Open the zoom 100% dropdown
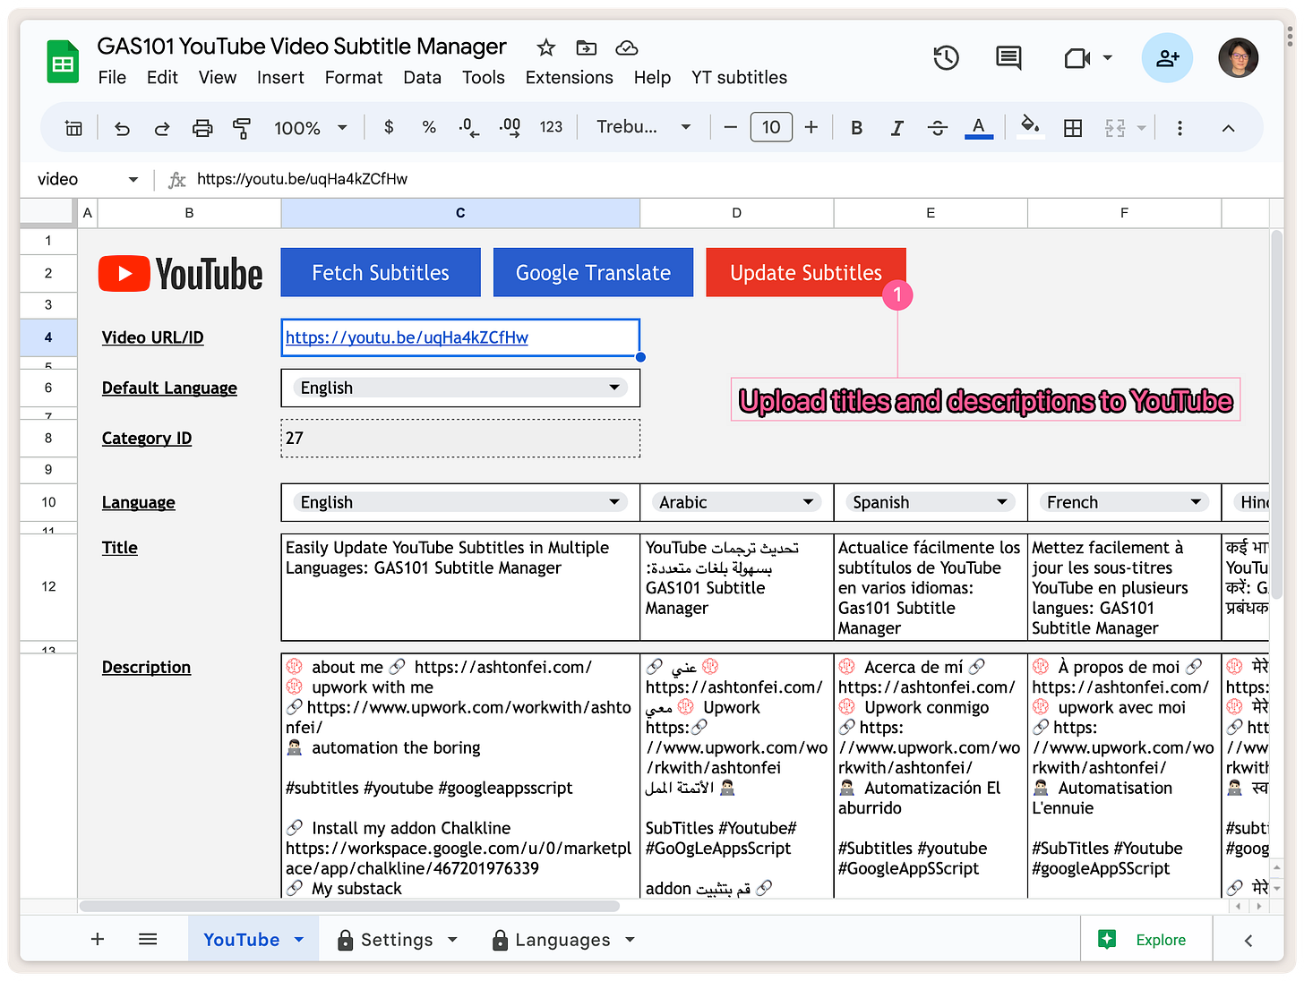Image resolution: width=1304 pixels, height=981 pixels. 310,128
